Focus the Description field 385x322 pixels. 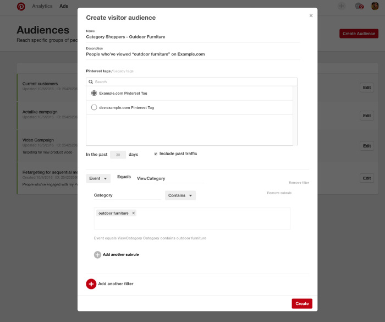tap(193, 54)
